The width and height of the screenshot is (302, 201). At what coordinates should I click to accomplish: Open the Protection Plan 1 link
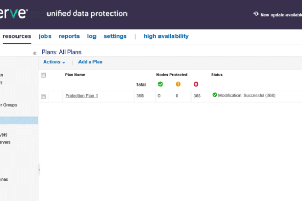(82, 96)
